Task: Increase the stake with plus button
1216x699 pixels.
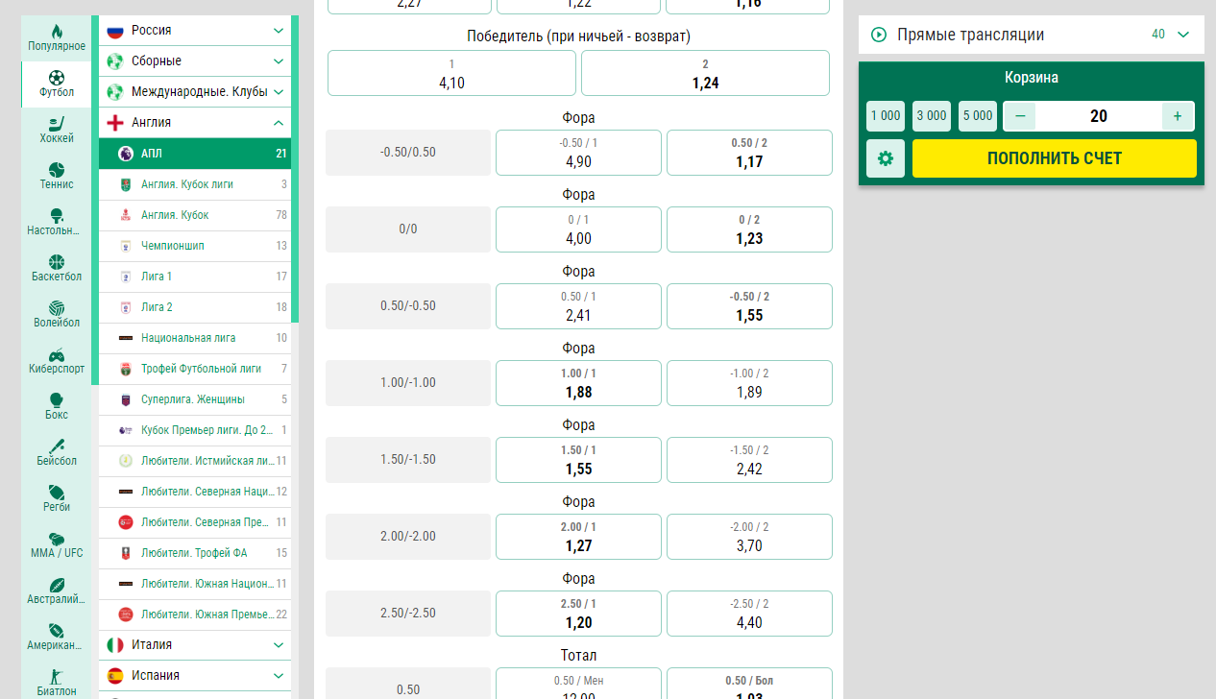Action: click(1178, 116)
